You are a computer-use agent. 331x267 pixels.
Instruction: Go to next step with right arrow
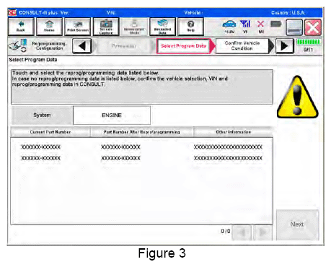click(285, 45)
